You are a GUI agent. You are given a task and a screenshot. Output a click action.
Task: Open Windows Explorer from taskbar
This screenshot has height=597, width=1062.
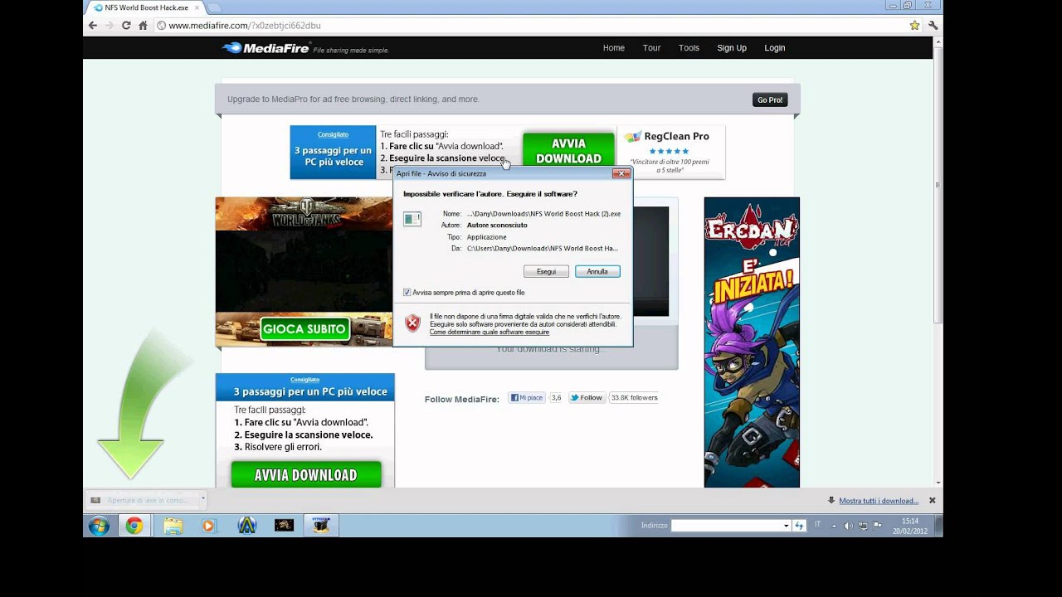173,526
